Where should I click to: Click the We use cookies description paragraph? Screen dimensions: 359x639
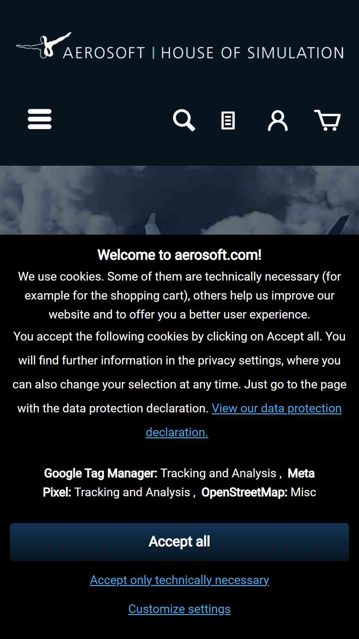[179, 295]
